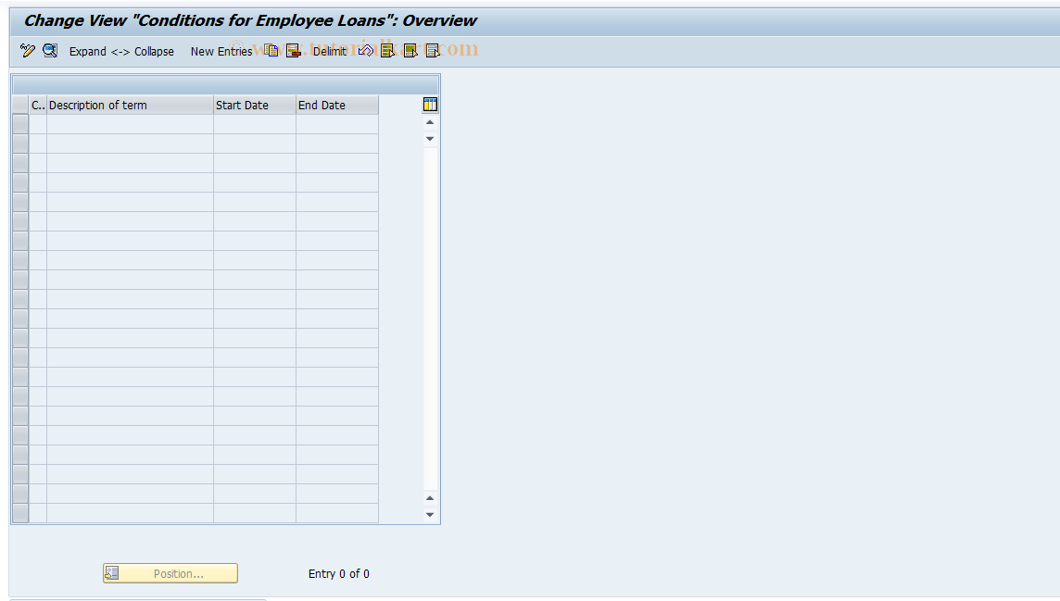Click the Position... button
This screenshot has width=1060, height=601.
pos(170,573)
